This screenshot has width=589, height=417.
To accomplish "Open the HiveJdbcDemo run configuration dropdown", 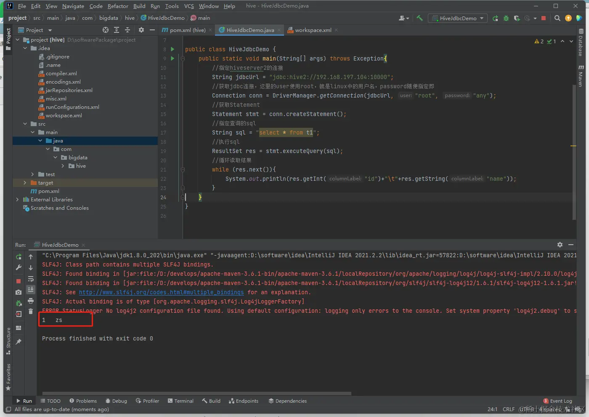I will [x=458, y=18].
